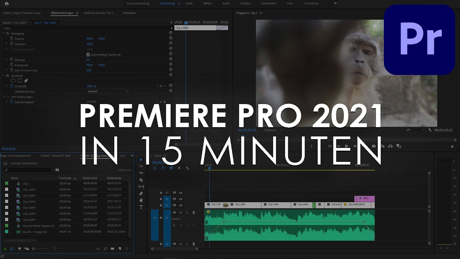The height and width of the screenshot is (259, 460).
Task: Sort by Framerate column header
Action: 65,178
